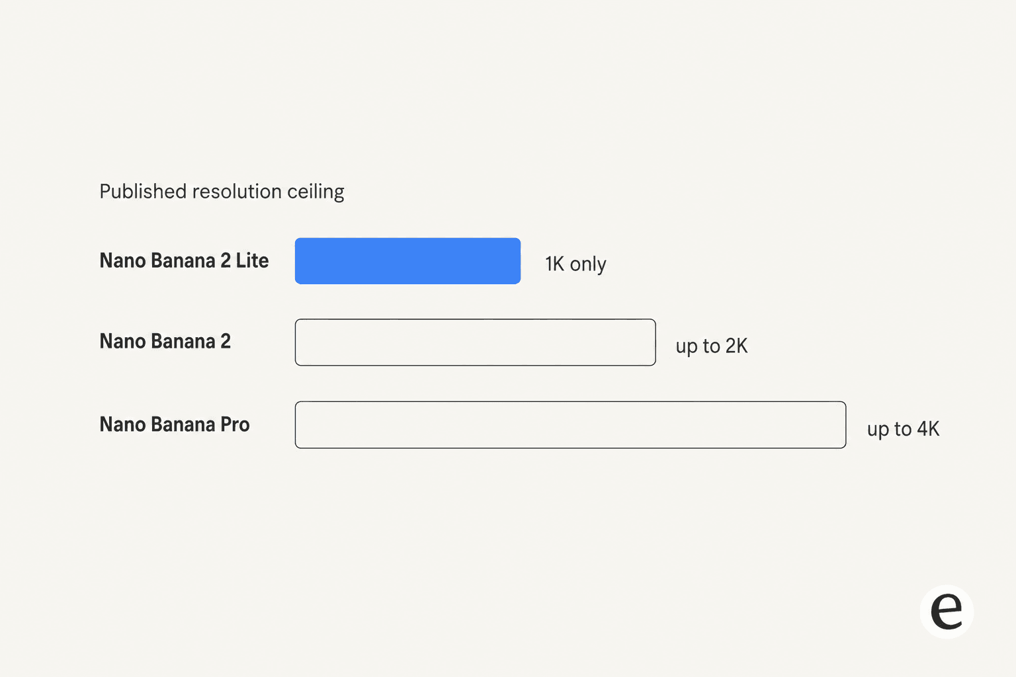Click the '4K' value text

928,429
